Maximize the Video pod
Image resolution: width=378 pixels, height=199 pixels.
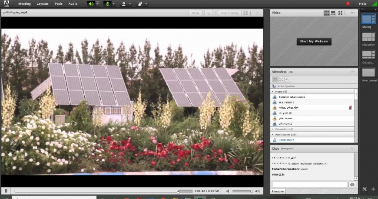(340, 13)
